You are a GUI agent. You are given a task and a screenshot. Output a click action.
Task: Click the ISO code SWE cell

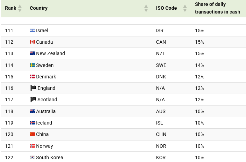[x=161, y=65]
